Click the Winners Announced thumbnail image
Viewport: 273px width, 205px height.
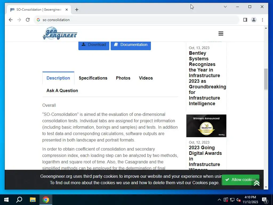[x=206, y=126]
